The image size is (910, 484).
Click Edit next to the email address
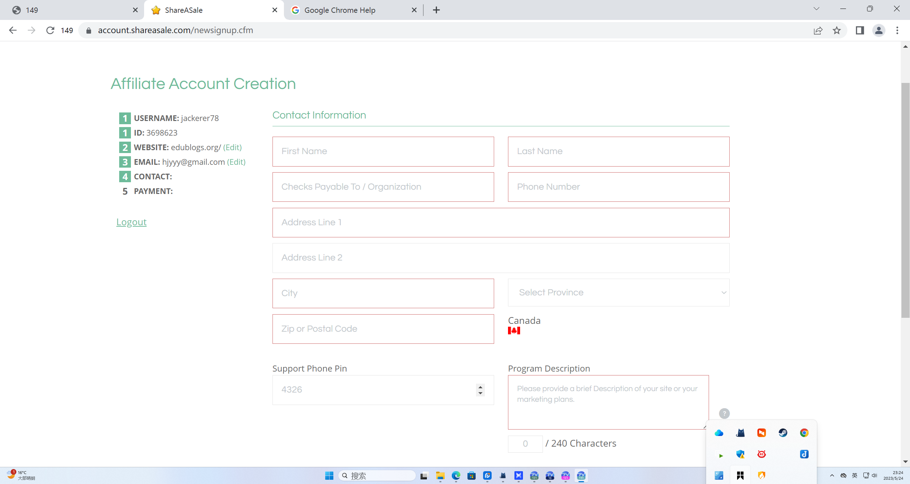pyautogui.click(x=236, y=162)
